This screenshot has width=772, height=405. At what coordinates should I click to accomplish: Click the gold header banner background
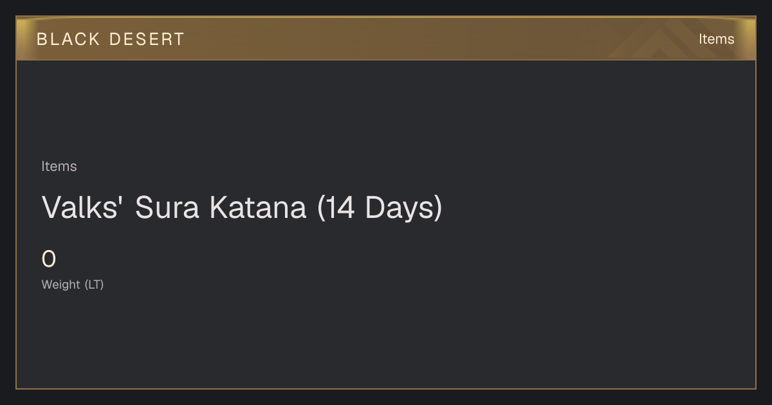click(386, 39)
